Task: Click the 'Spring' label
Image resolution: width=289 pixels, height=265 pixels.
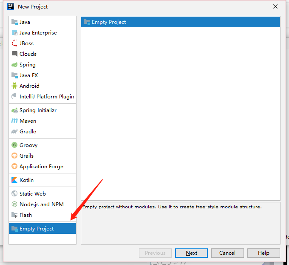Action: (28, 65)
